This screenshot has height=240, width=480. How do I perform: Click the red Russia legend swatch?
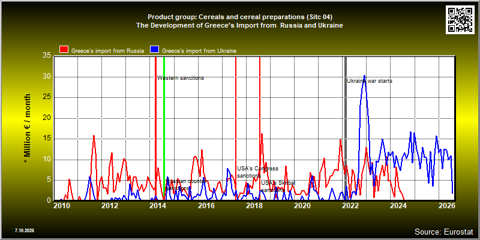64,50
